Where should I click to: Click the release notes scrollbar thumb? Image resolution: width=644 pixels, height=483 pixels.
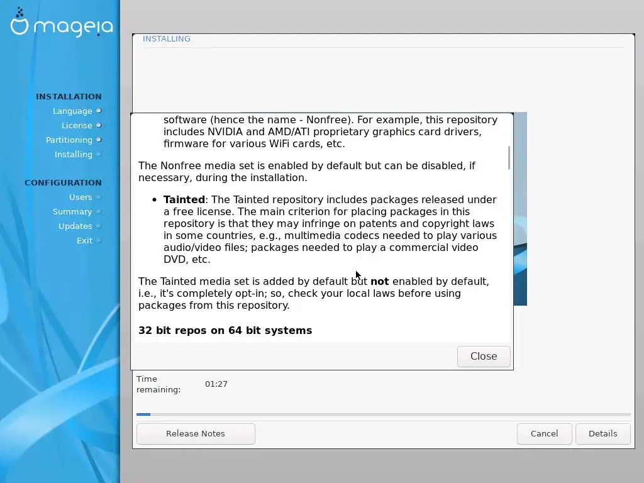(x=509, y=158)
